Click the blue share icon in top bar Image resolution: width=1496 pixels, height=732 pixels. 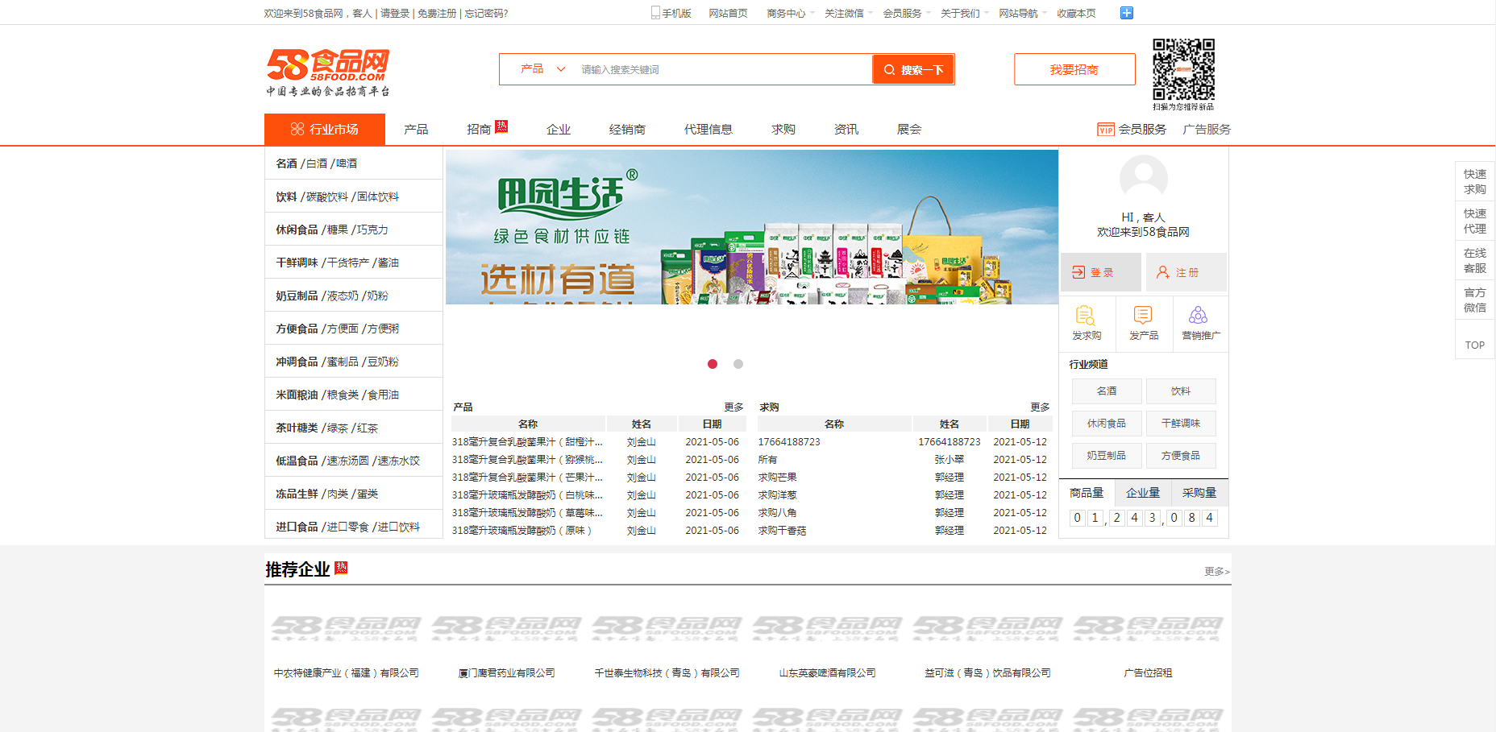(1126, 12)
